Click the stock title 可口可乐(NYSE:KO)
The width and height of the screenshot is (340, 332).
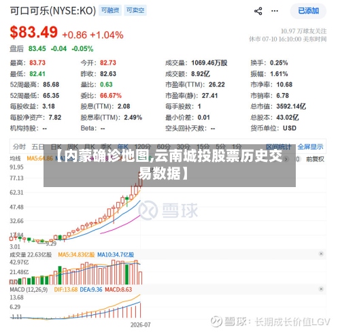53,11
